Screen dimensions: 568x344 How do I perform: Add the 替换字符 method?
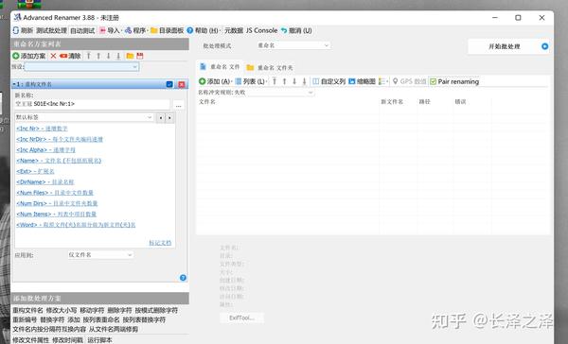(52, 319)
